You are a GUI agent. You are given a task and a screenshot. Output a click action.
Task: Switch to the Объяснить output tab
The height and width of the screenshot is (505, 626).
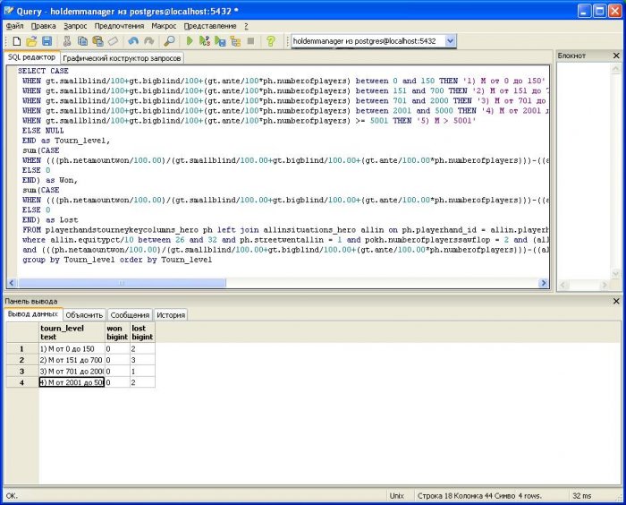click(x=84, y=315)
